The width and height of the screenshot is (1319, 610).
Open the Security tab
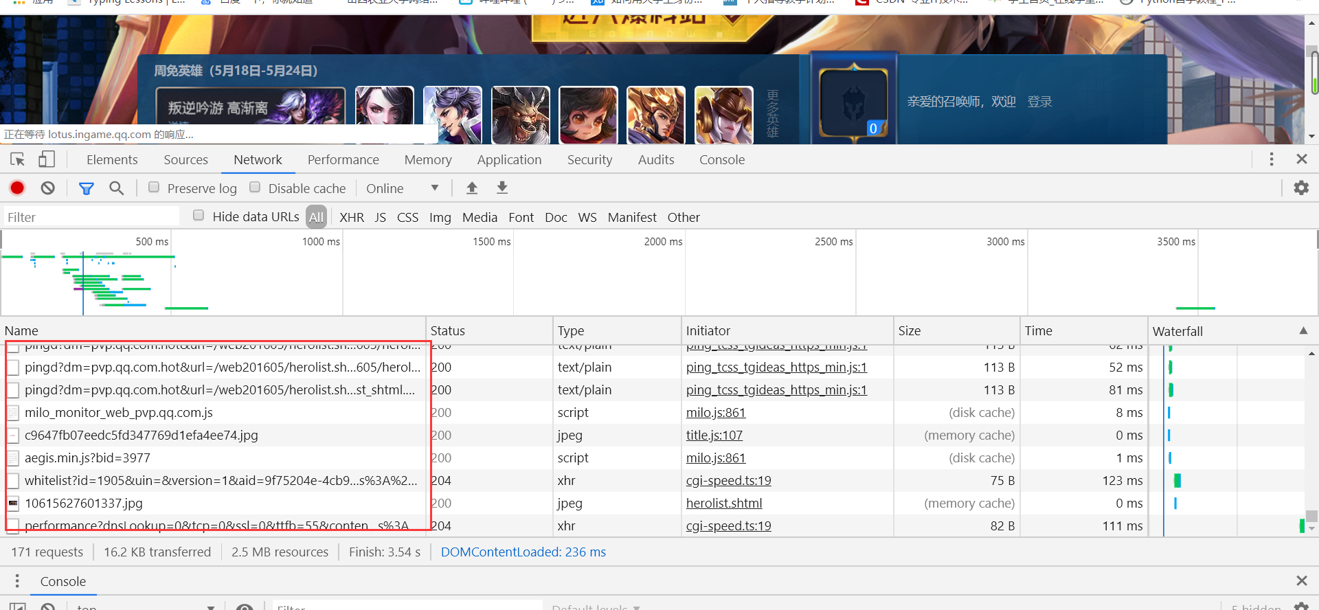pyautogui.click(x=589, y=159)
